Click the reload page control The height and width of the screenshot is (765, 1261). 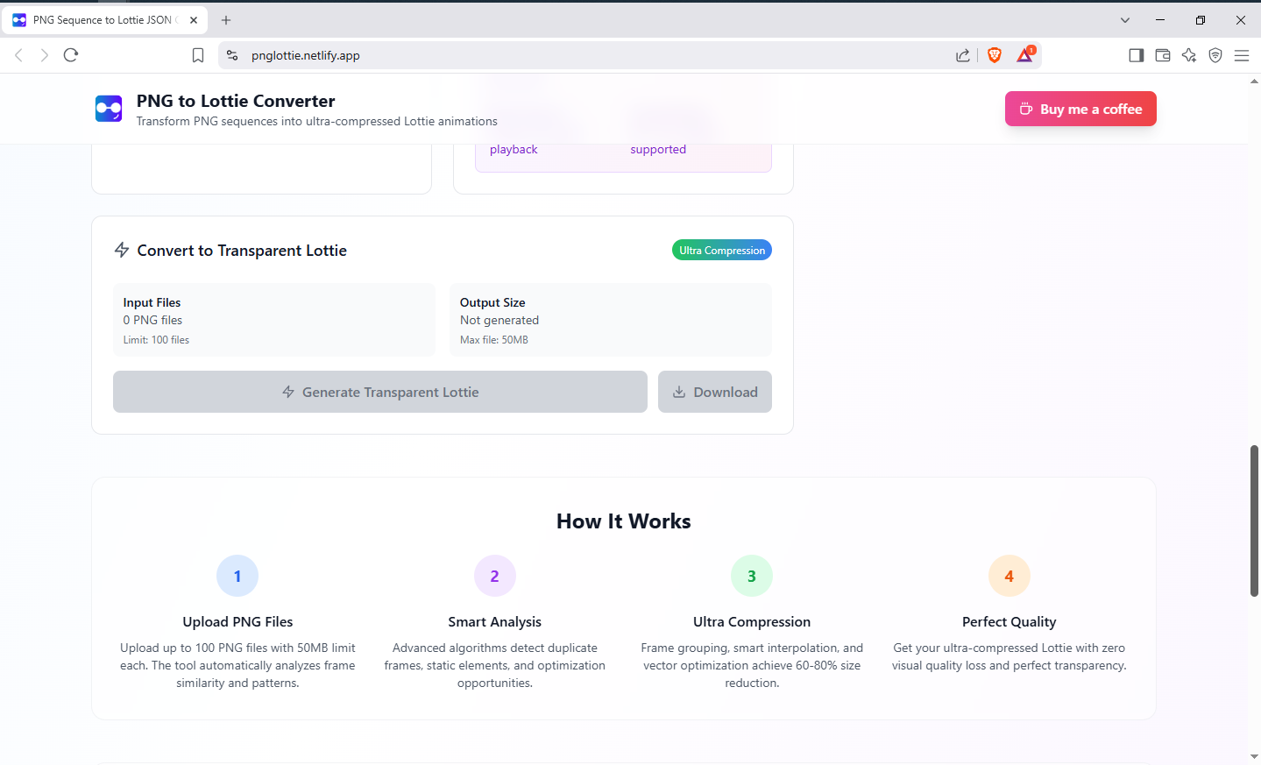pos(71,54)
